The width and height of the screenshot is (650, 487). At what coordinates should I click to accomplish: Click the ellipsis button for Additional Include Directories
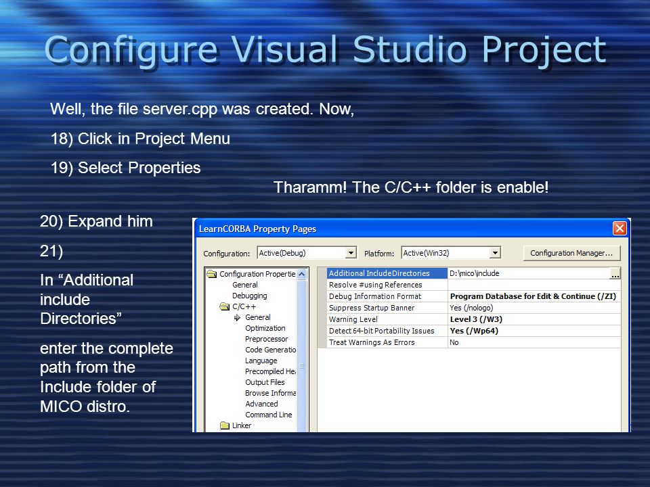tap(615, 274)
